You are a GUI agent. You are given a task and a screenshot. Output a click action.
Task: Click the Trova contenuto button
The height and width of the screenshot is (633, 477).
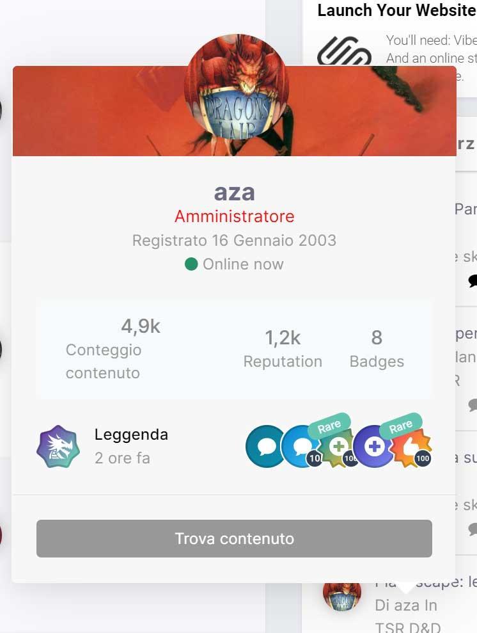(x=234, y=538)
